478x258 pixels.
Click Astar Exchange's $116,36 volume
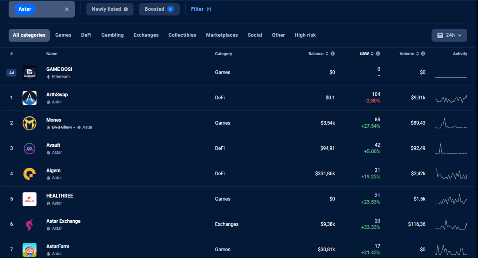click(x=417, y=224)
